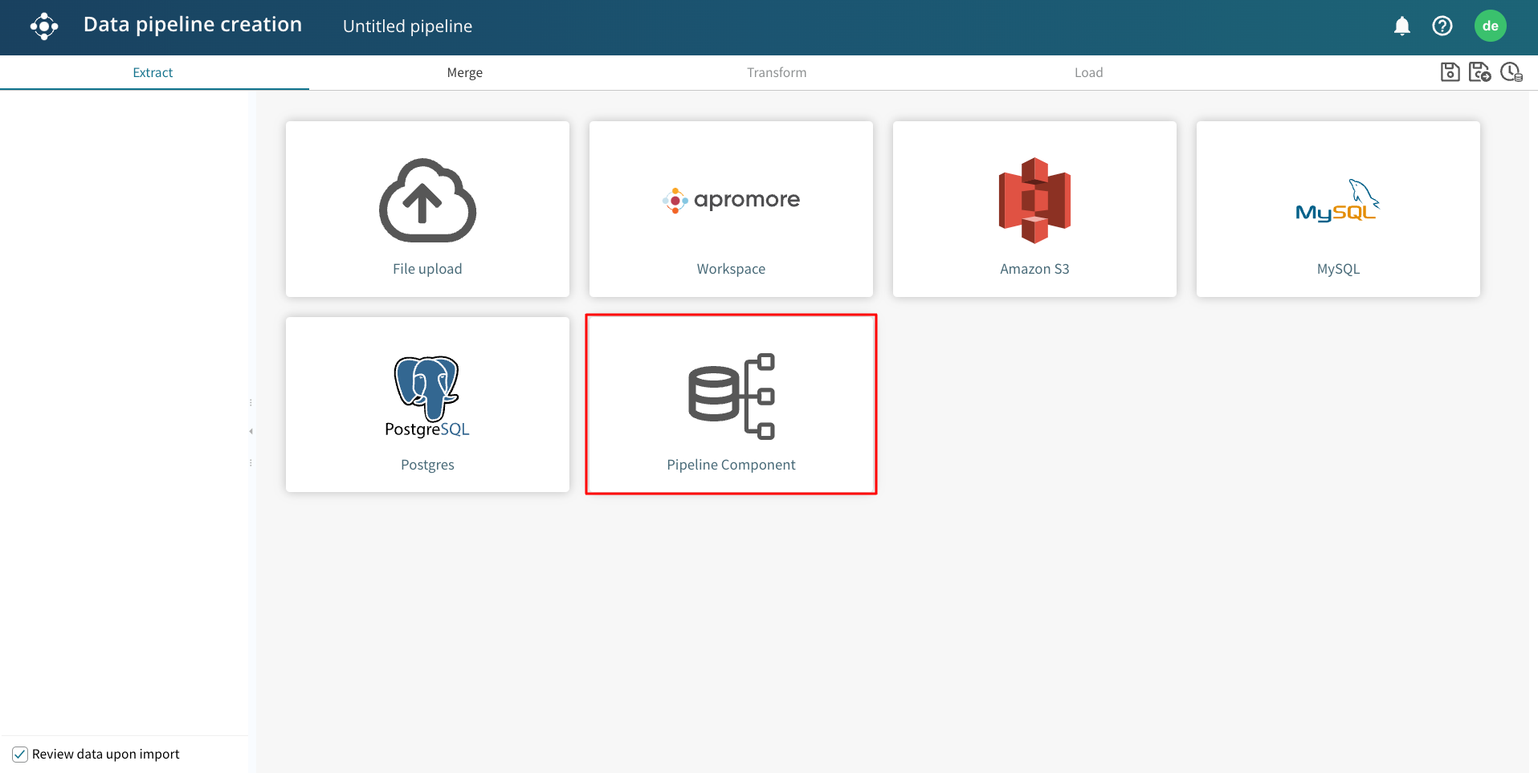The image size is (1538, 773).
Task: Select the File upload cloud icon
Action: point(427,201)
